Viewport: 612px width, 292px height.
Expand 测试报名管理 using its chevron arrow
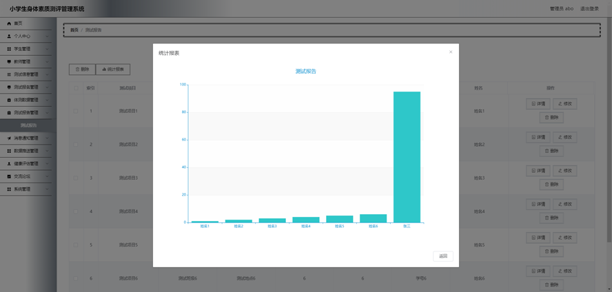(48, 87)
